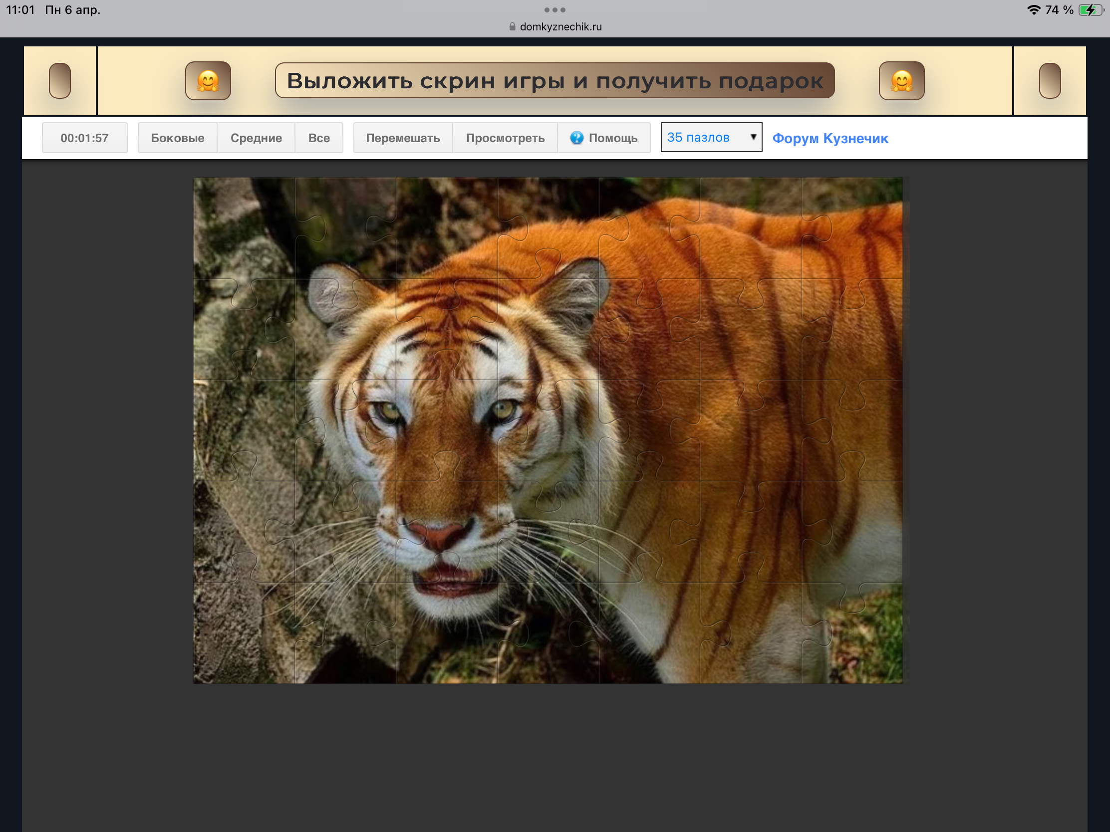The image size is (1110, 832).
Task: Show Все puzzle pieces
Action: (x=318, y=138)
